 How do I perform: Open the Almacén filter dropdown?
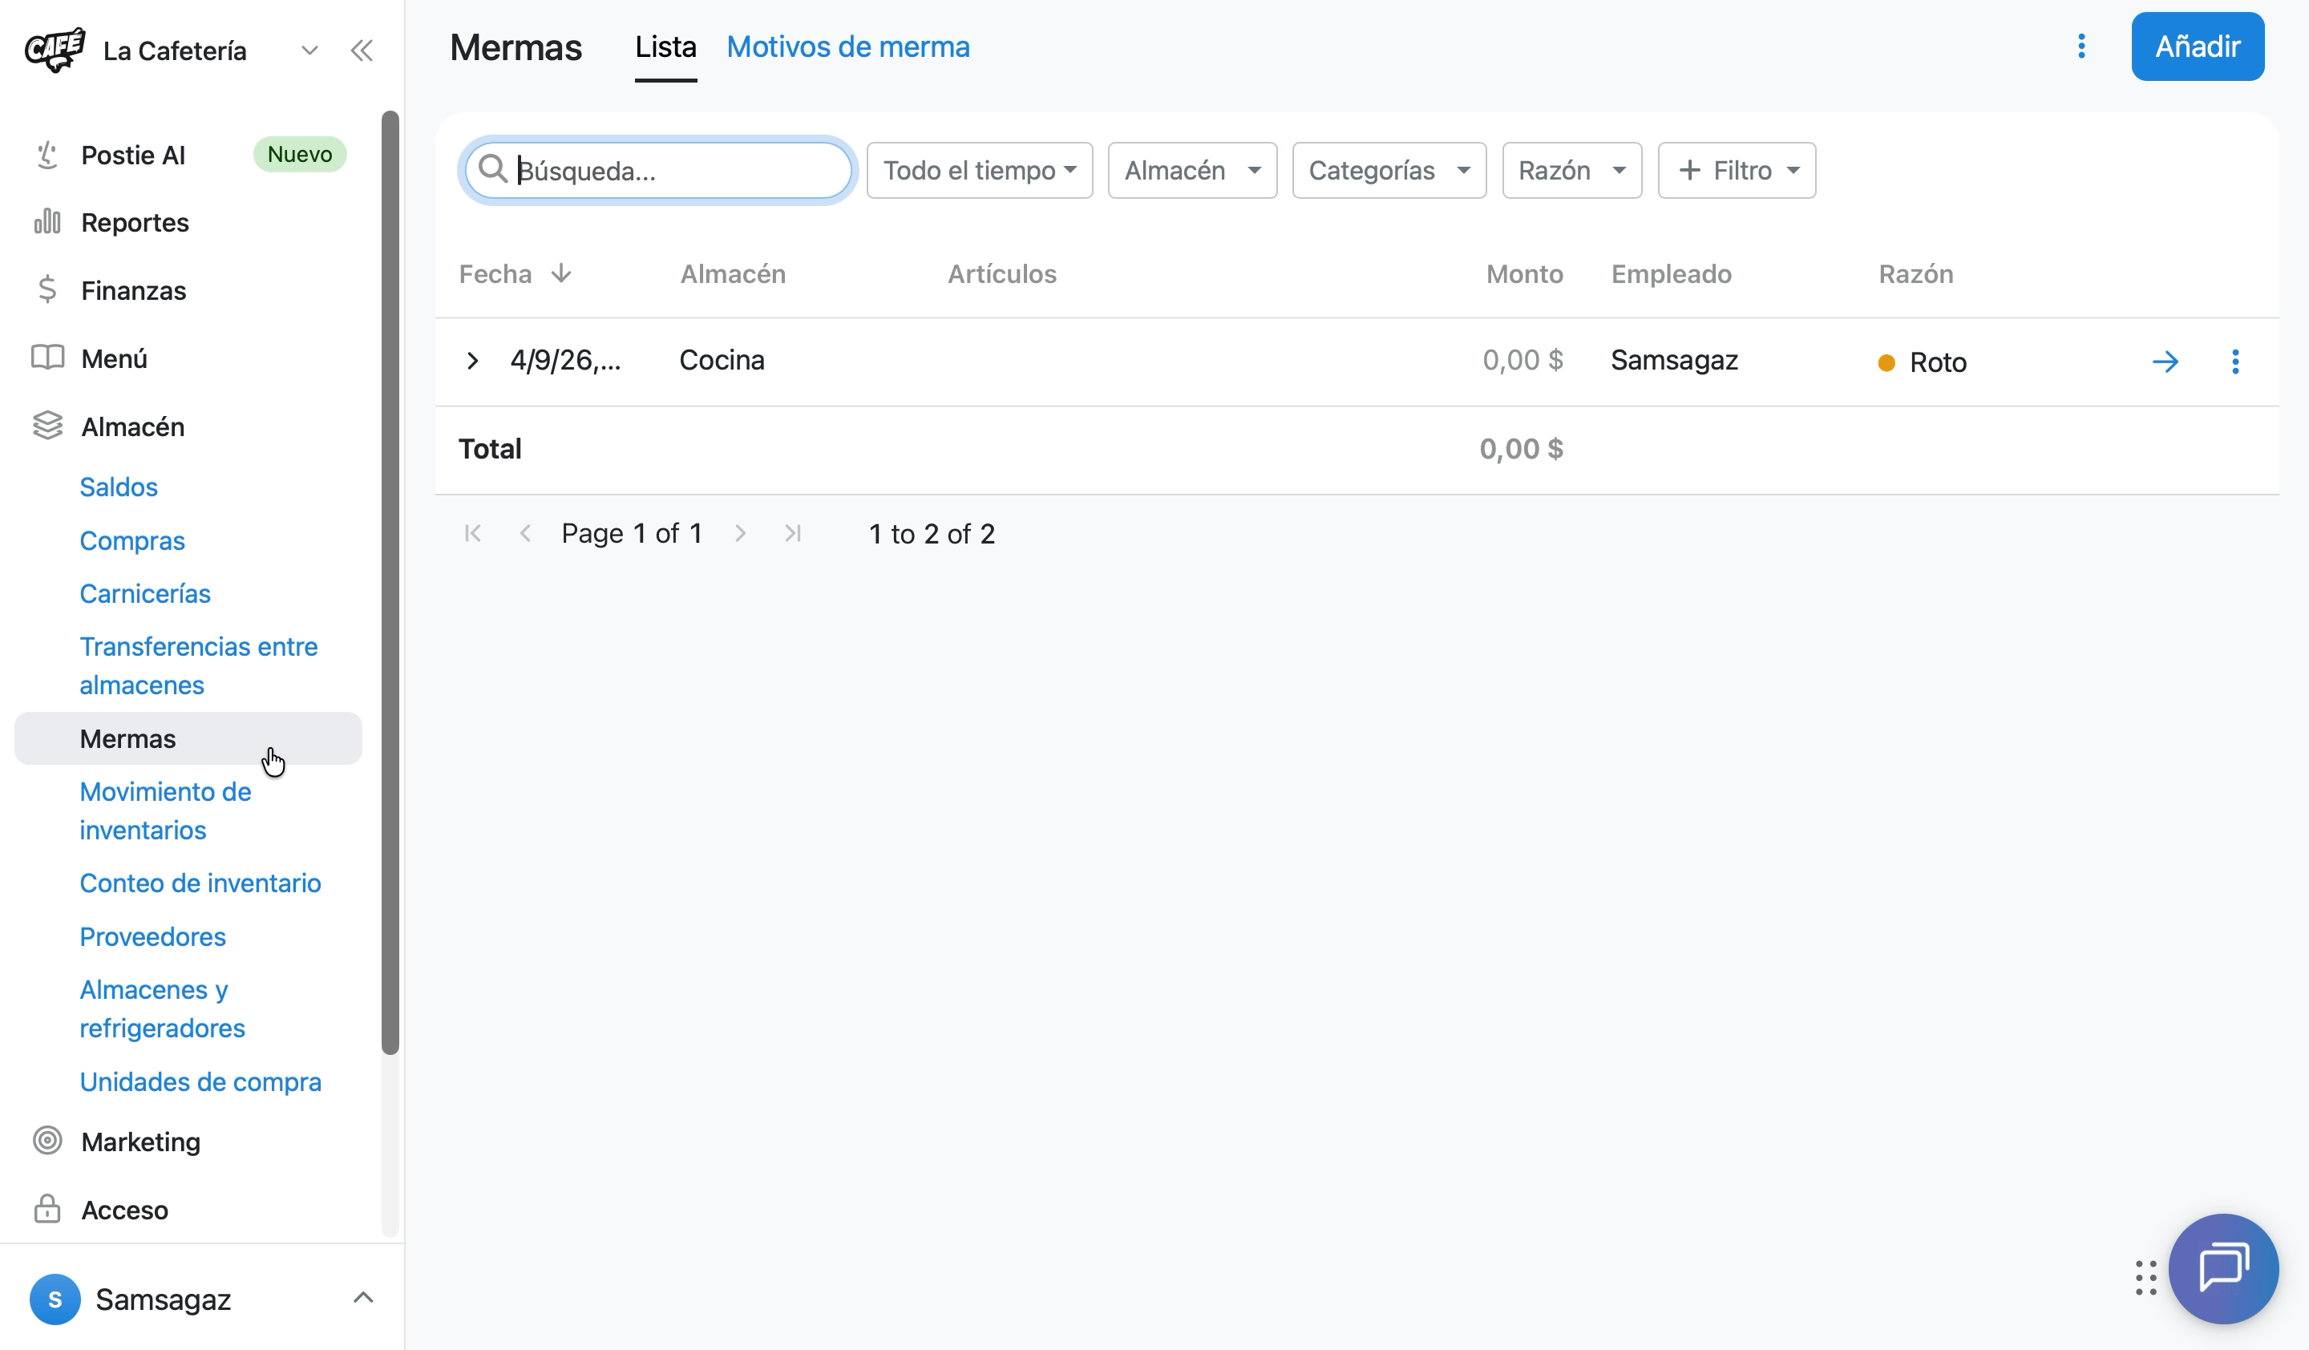1192,170
